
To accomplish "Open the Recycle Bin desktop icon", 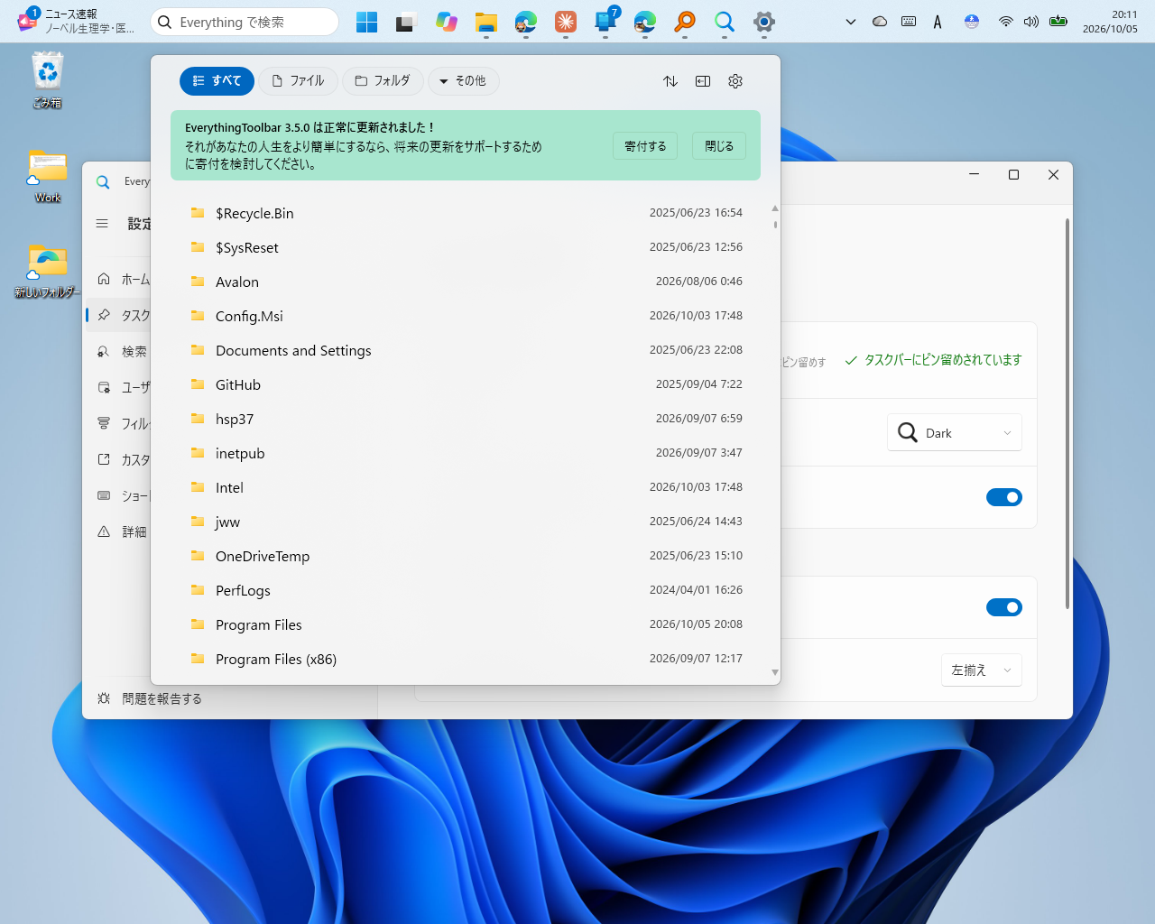I will 47,80.
